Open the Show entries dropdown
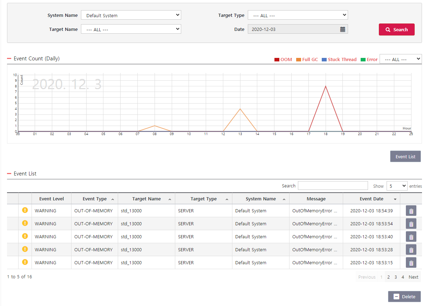The image size is (429, 306). pos(397,186)
